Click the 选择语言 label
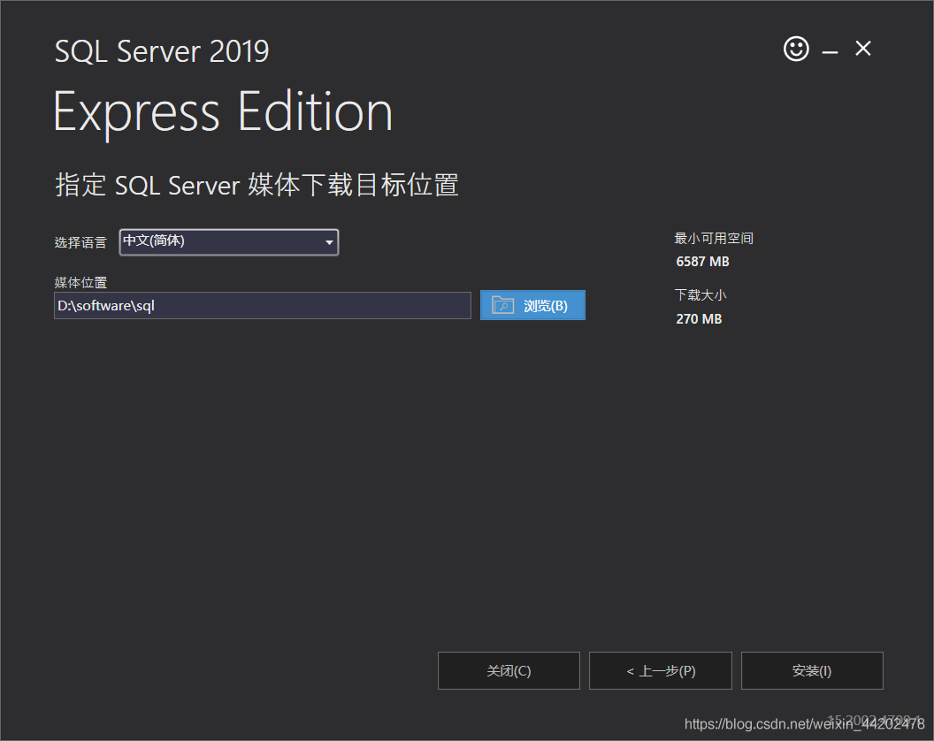 pos(80,242)
